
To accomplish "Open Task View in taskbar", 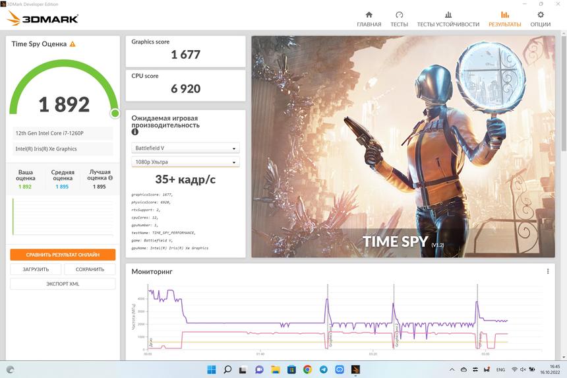I will pyautogui.click(x=243, y=369).
